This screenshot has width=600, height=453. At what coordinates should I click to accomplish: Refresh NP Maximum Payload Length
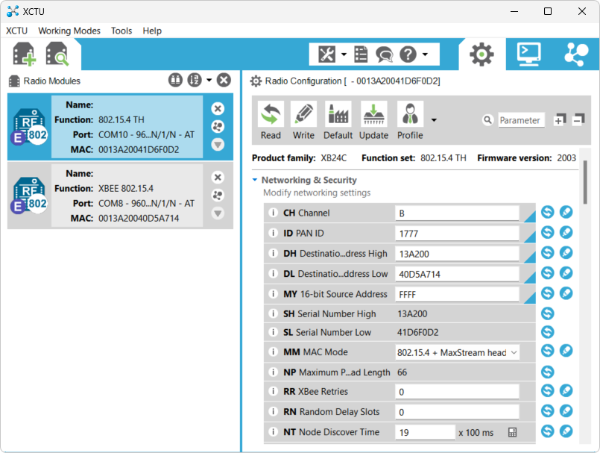point(548,372)
